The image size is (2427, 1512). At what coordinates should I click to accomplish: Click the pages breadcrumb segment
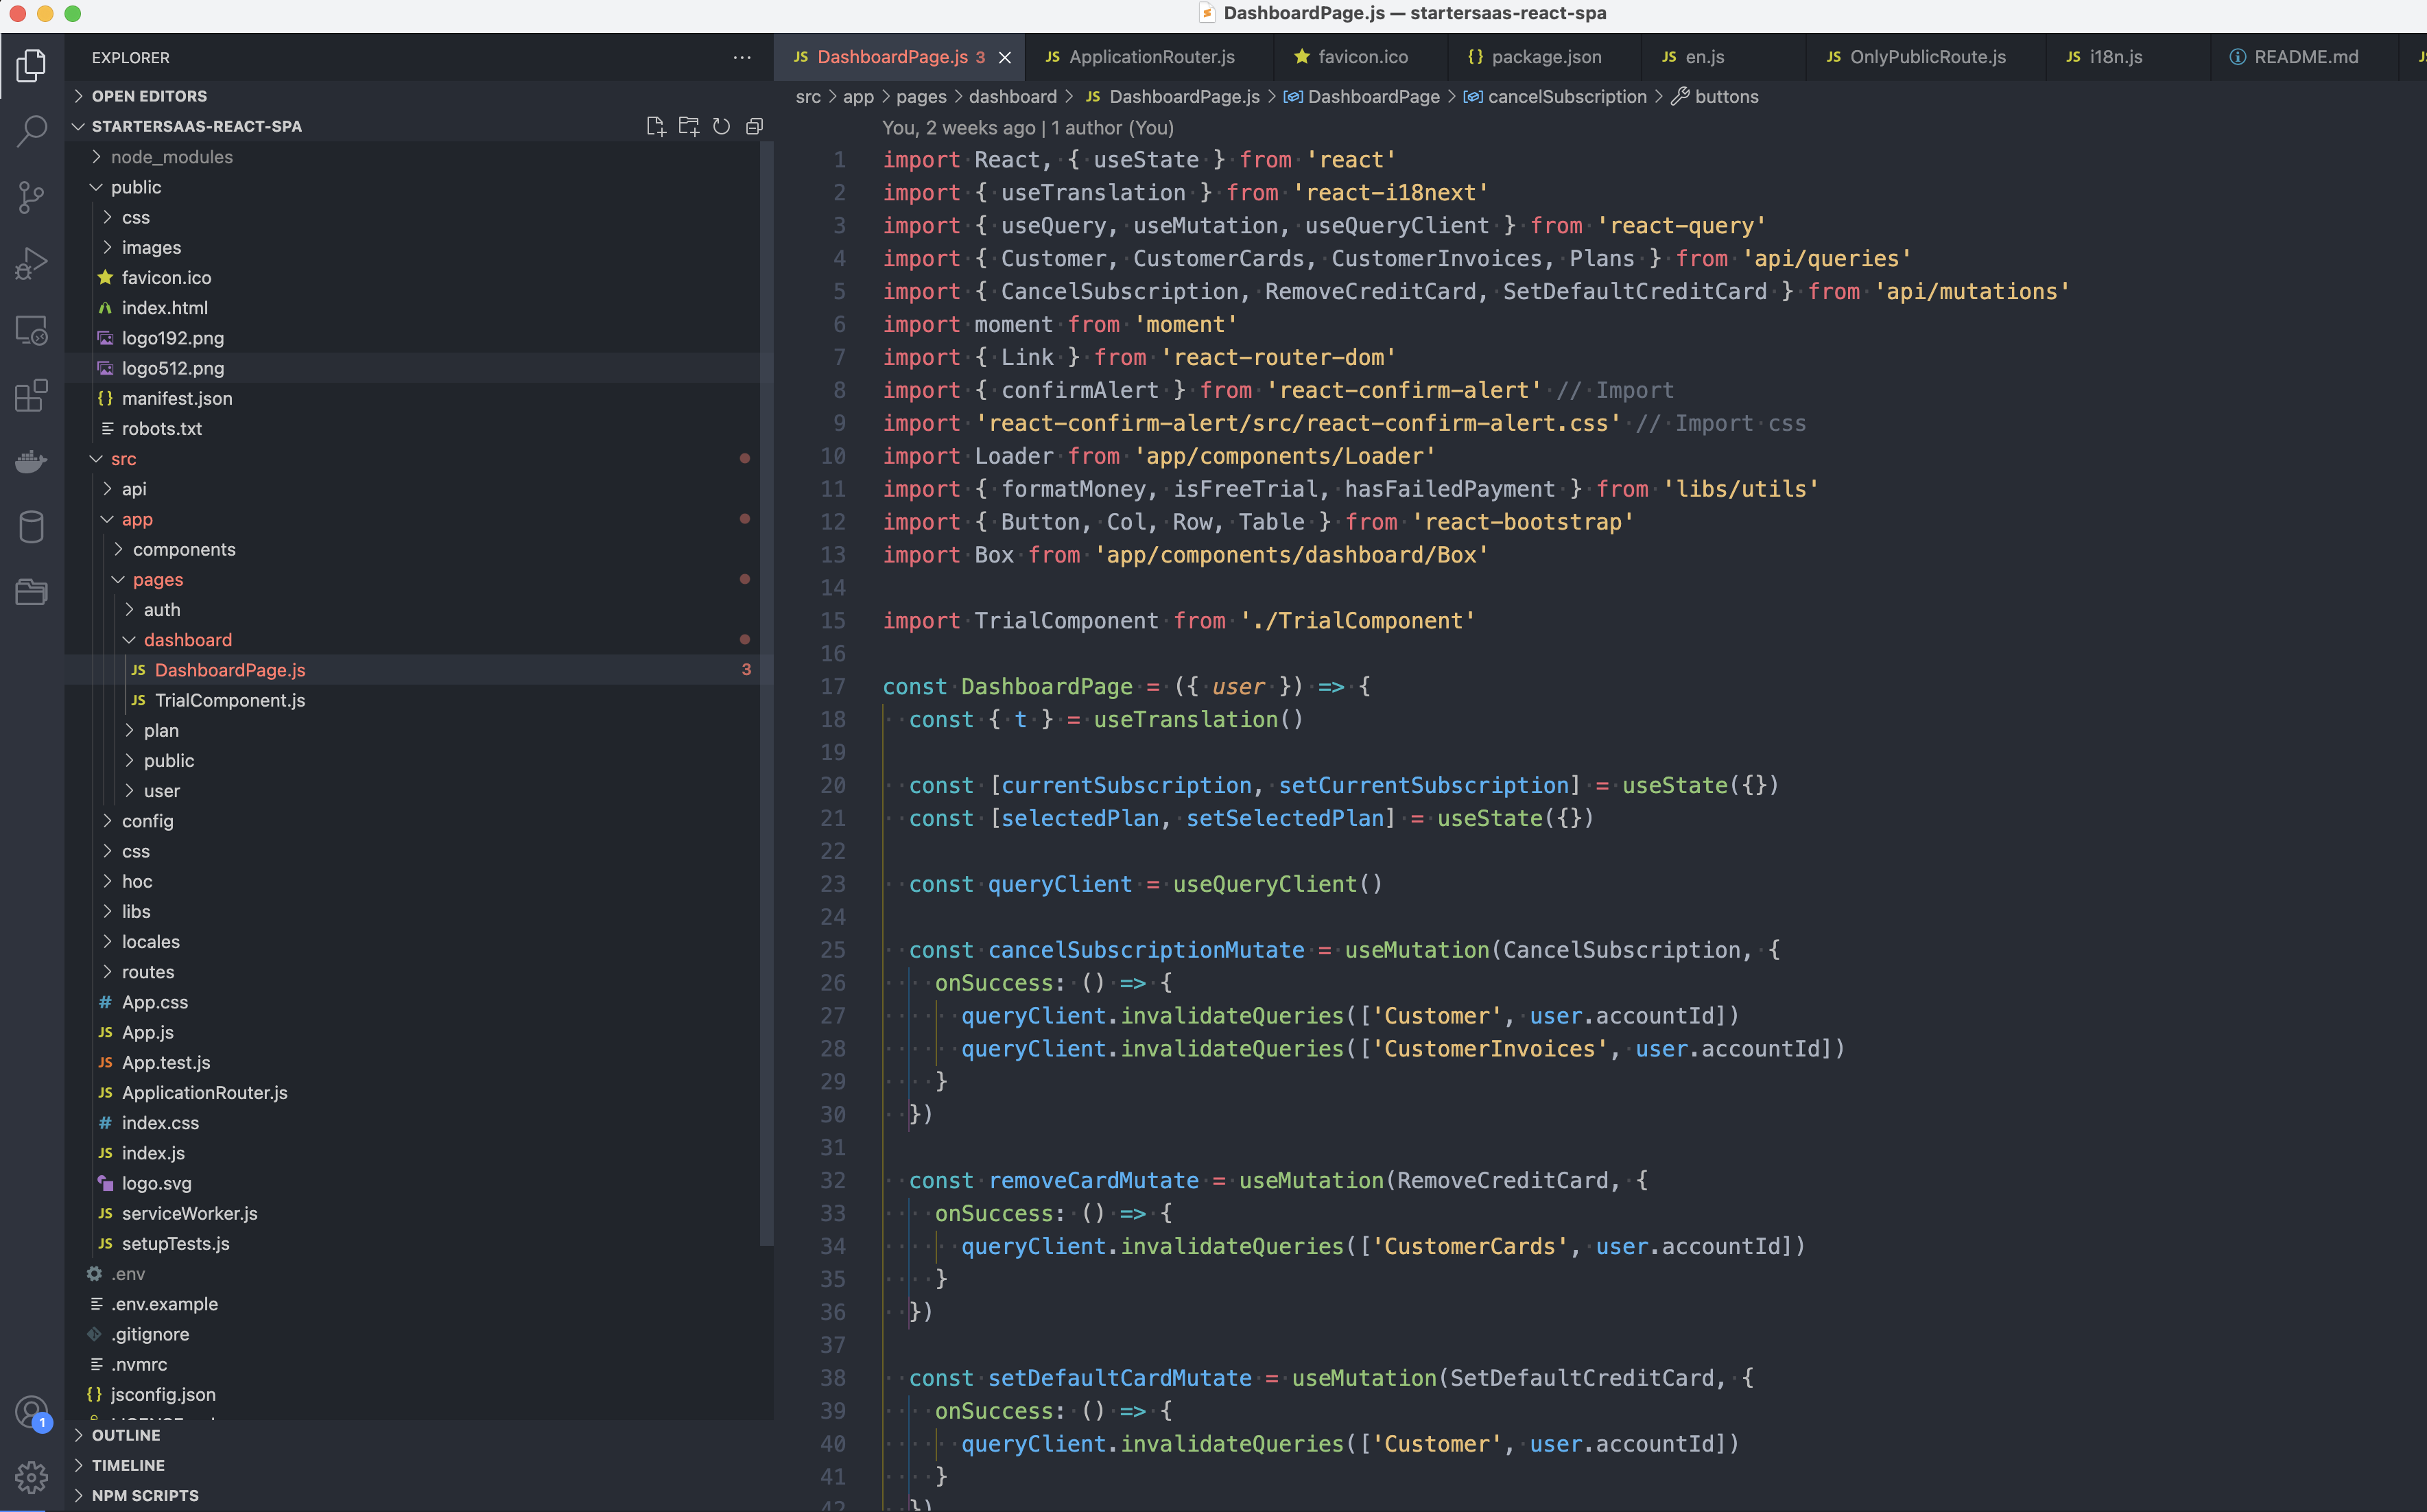[921, 97]
